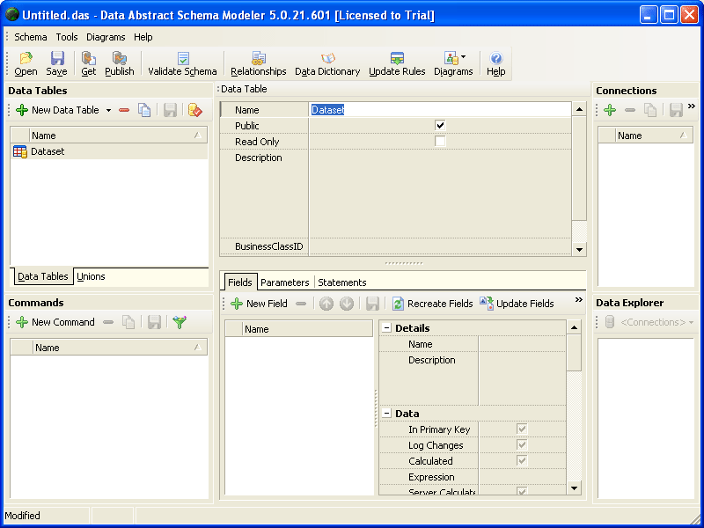Click the Help toolbar icon

click(495, 63)
